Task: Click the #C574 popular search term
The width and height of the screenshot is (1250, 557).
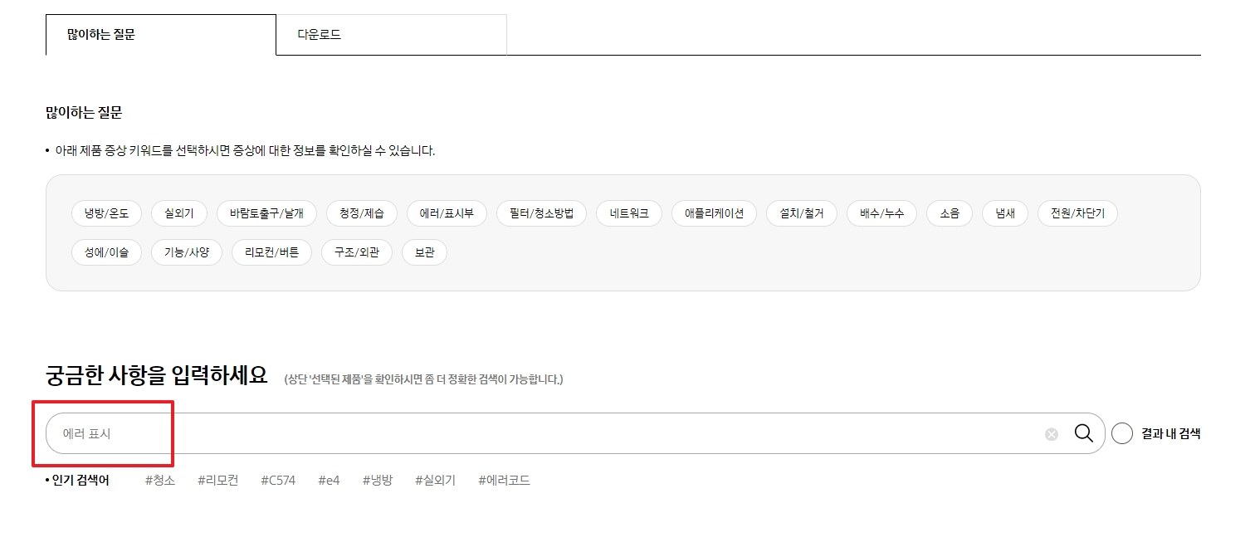Action: click(x=279, y=480)
